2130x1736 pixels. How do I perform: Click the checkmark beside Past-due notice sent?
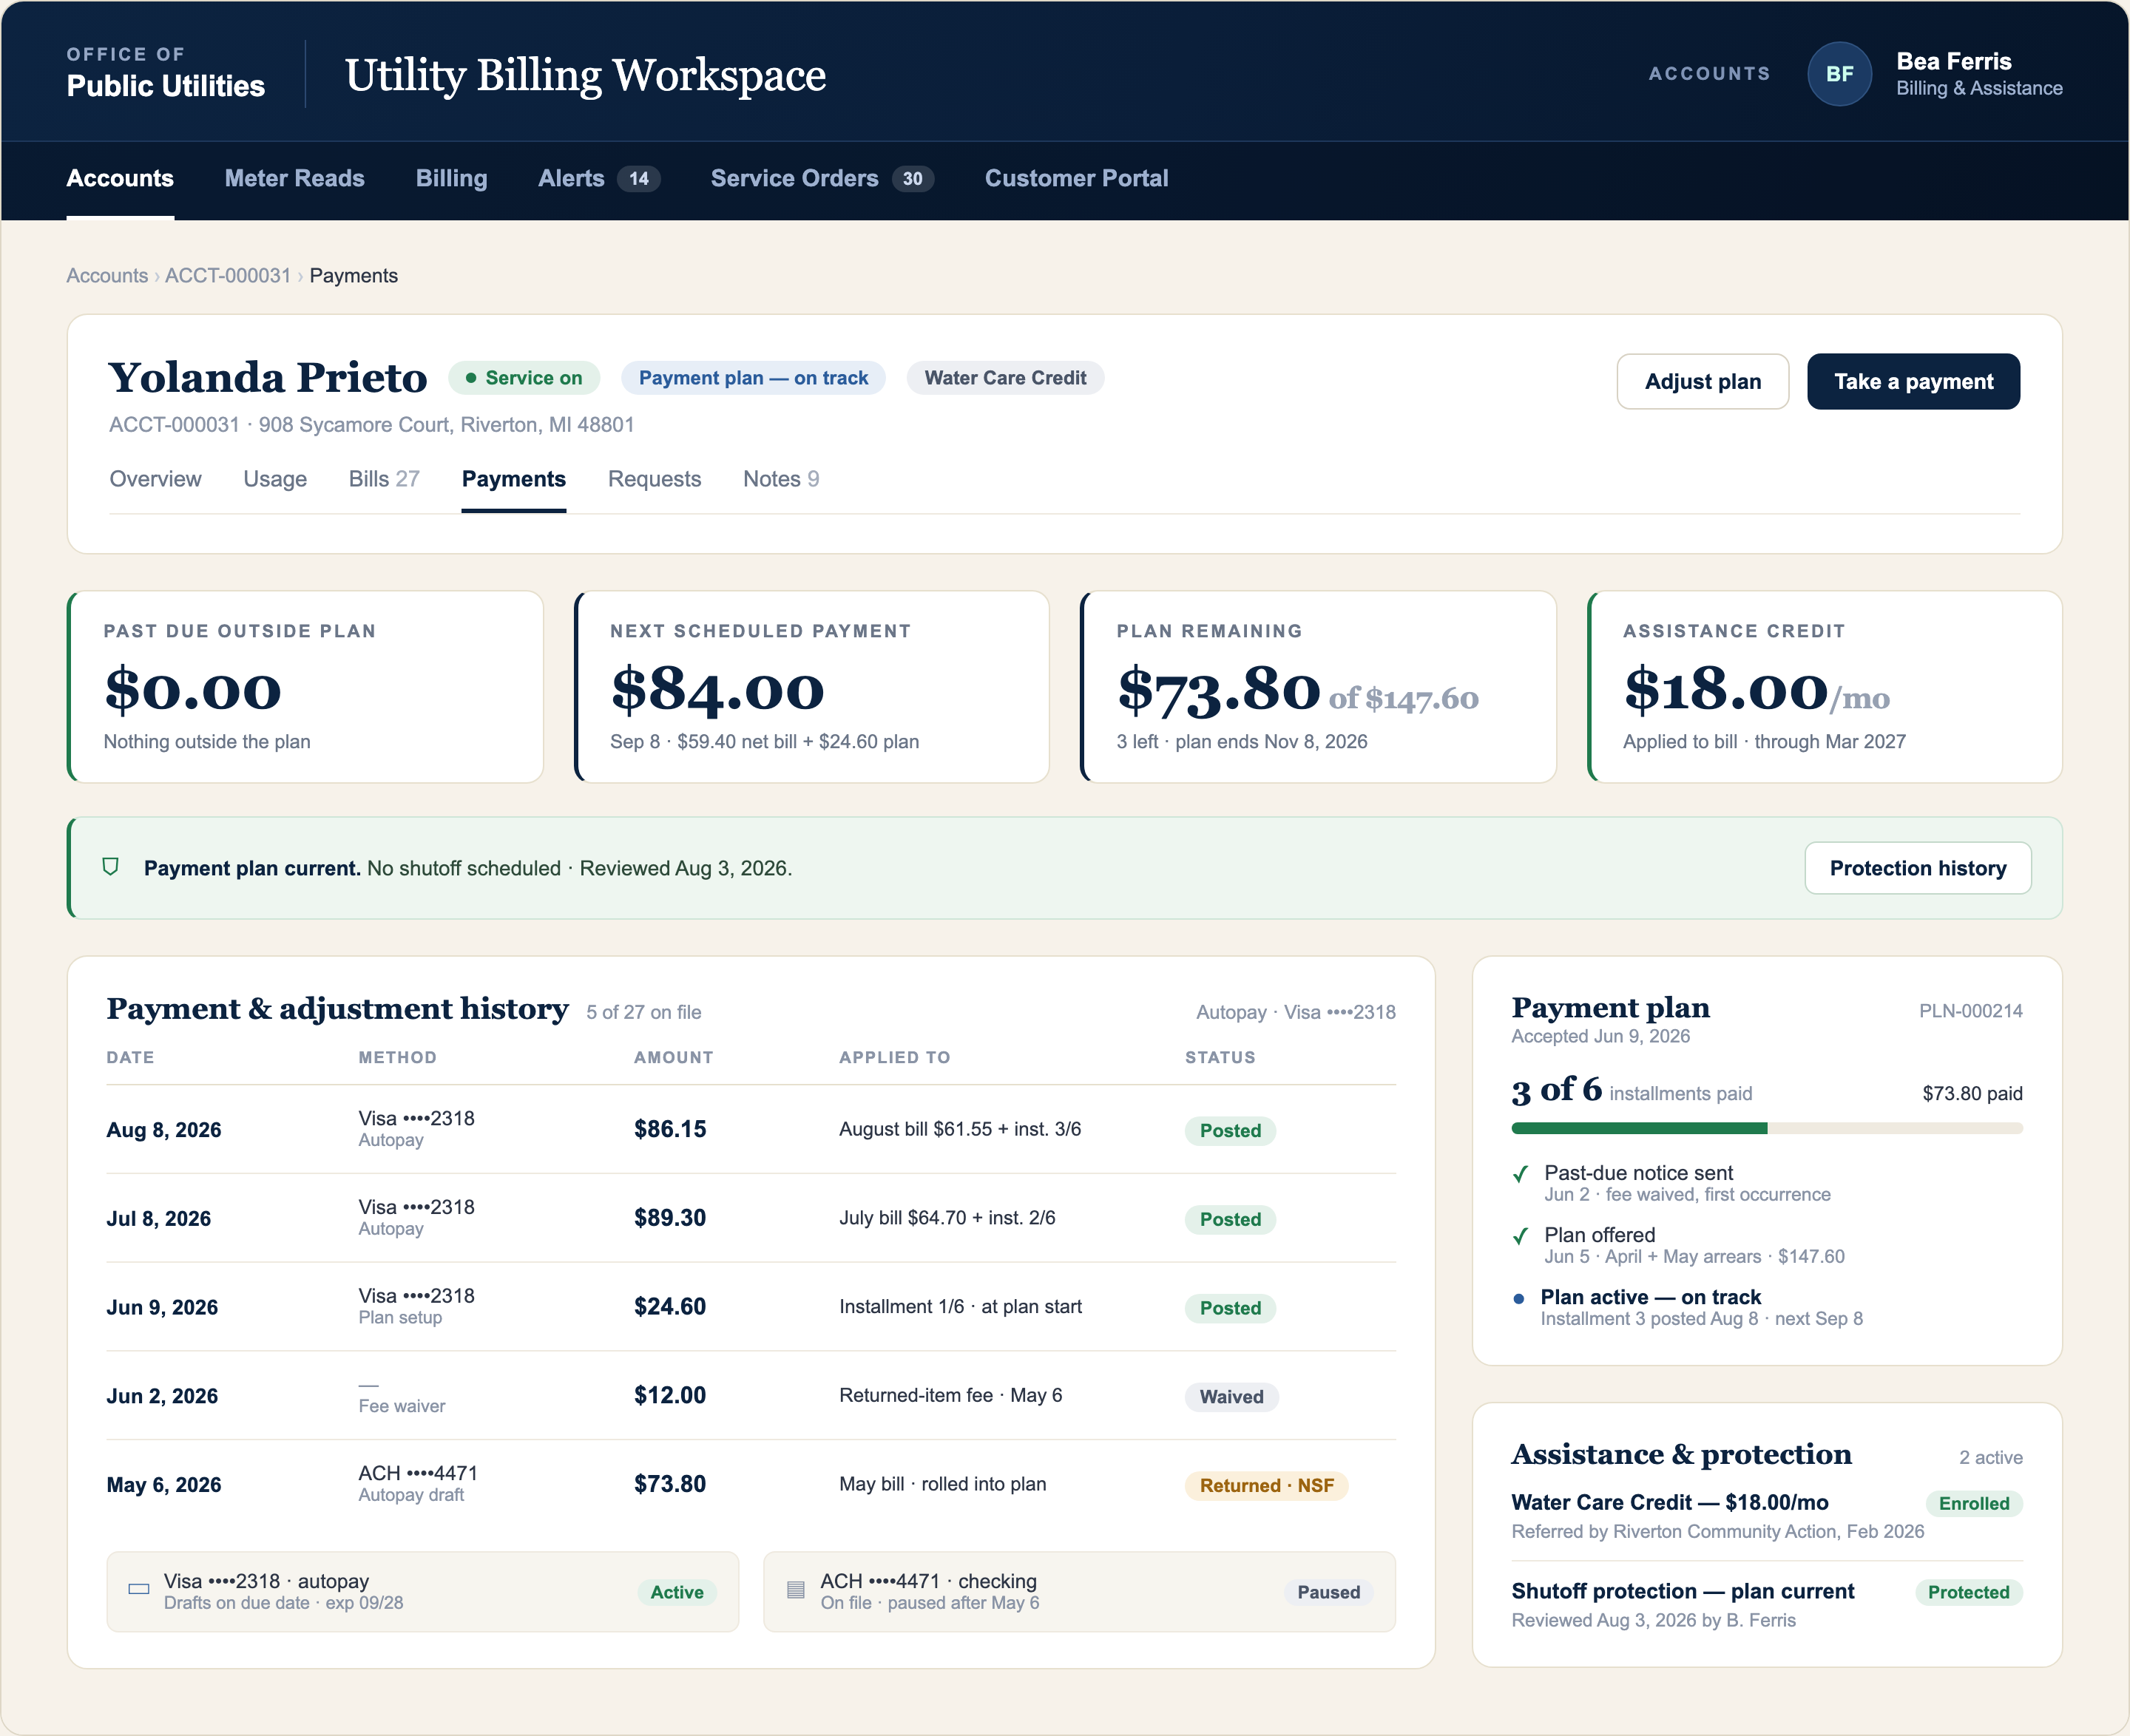point(1521,1174)
